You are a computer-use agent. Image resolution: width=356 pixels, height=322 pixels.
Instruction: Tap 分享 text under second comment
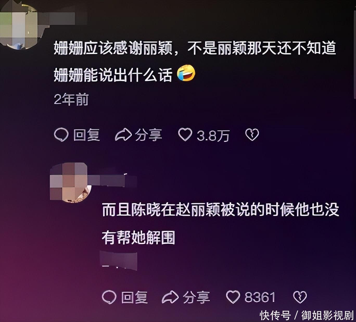[x=196, y=297]
